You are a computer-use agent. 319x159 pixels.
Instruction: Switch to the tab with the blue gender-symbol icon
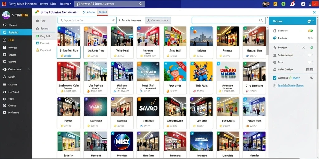tap(89, 12)
